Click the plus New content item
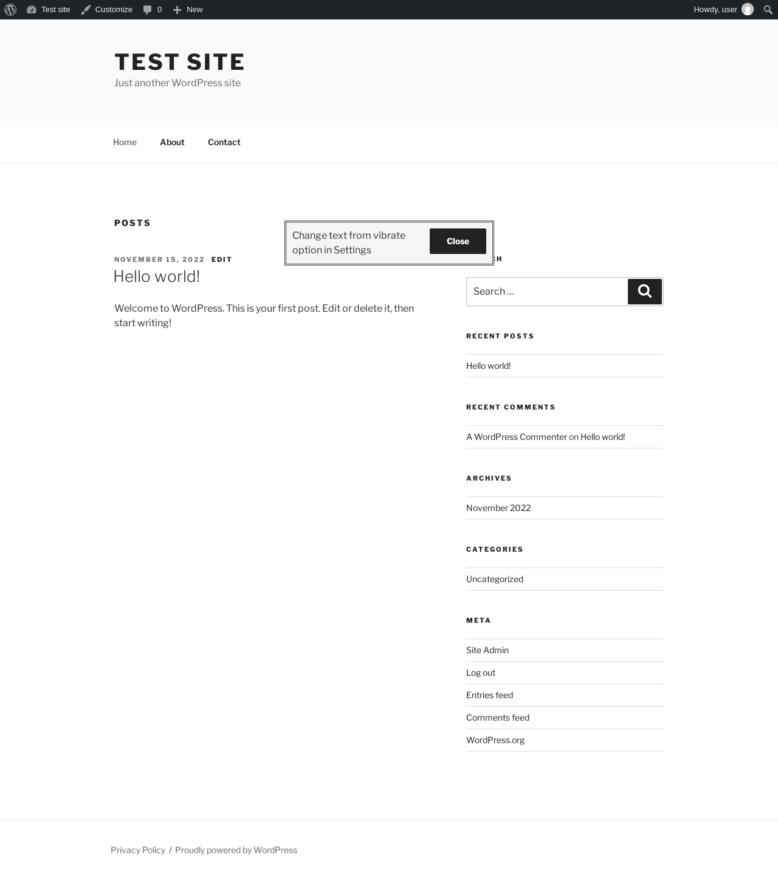 [187, 10]
